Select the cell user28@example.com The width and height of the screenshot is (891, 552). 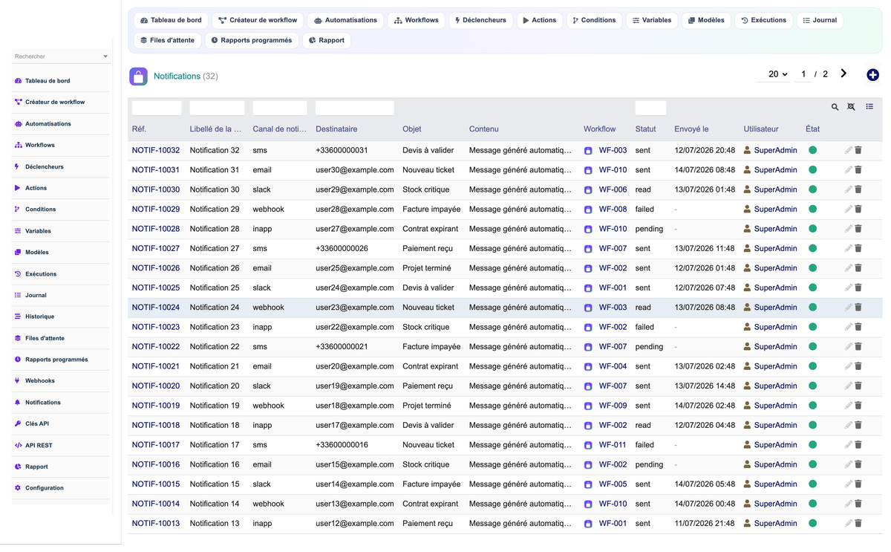(x=354, y=210)
